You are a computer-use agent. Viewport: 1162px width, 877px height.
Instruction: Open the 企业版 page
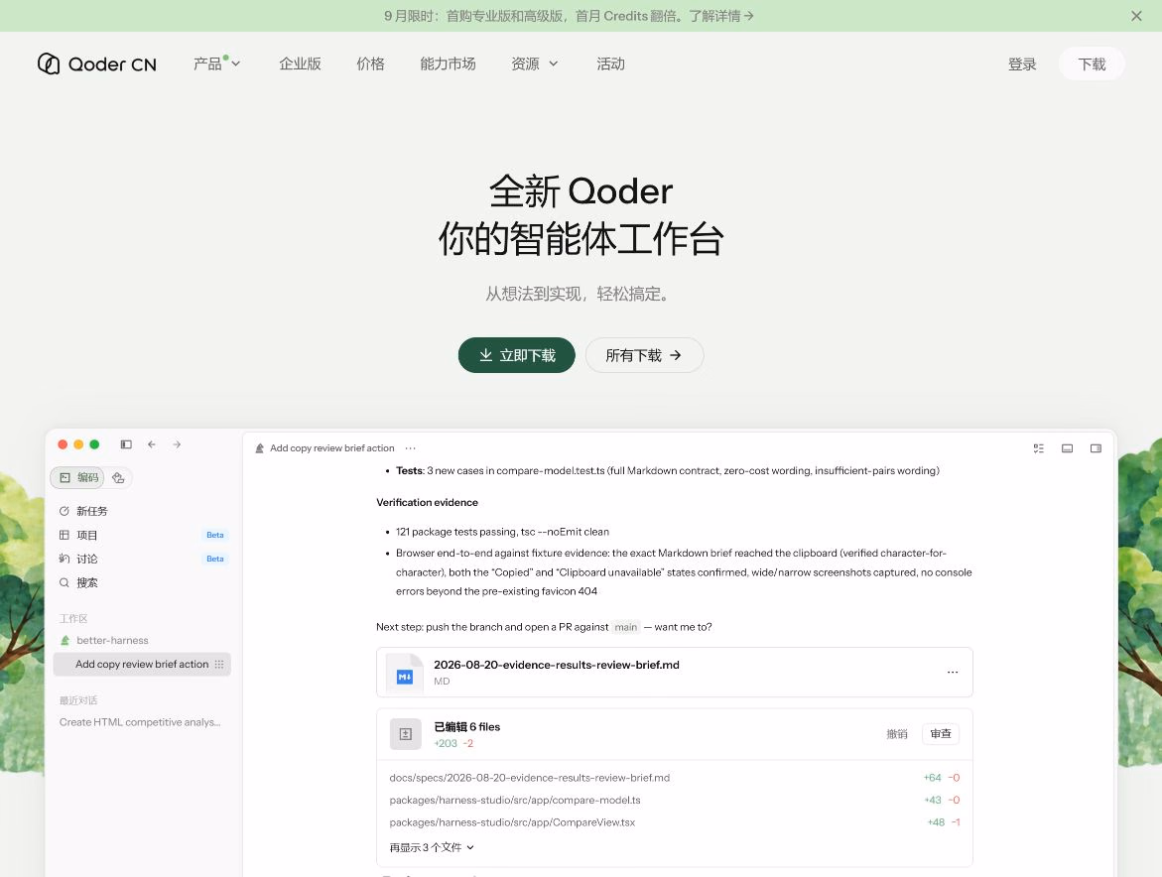pos(300,63)
